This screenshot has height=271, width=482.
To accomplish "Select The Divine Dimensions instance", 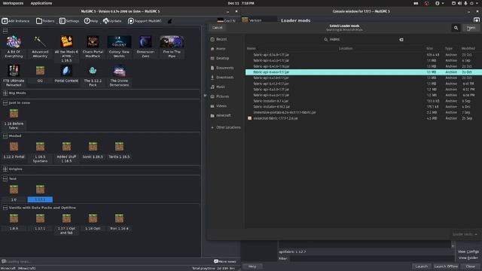I will (x=119, y=71).
